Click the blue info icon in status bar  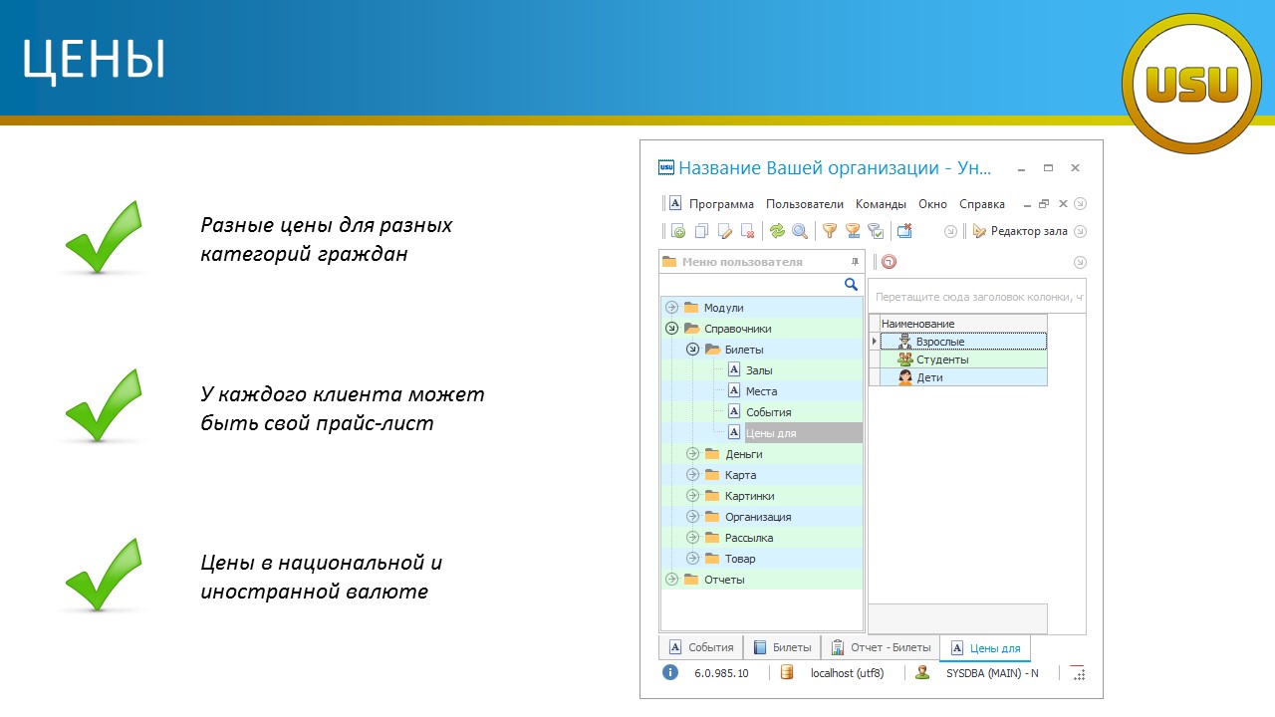pos(670,672)
